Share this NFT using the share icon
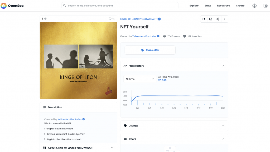This screenshot has height=152, width=270. 218,19
